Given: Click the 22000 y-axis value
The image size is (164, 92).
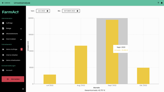Looking at the screenshot, I should tap(31, 18).
